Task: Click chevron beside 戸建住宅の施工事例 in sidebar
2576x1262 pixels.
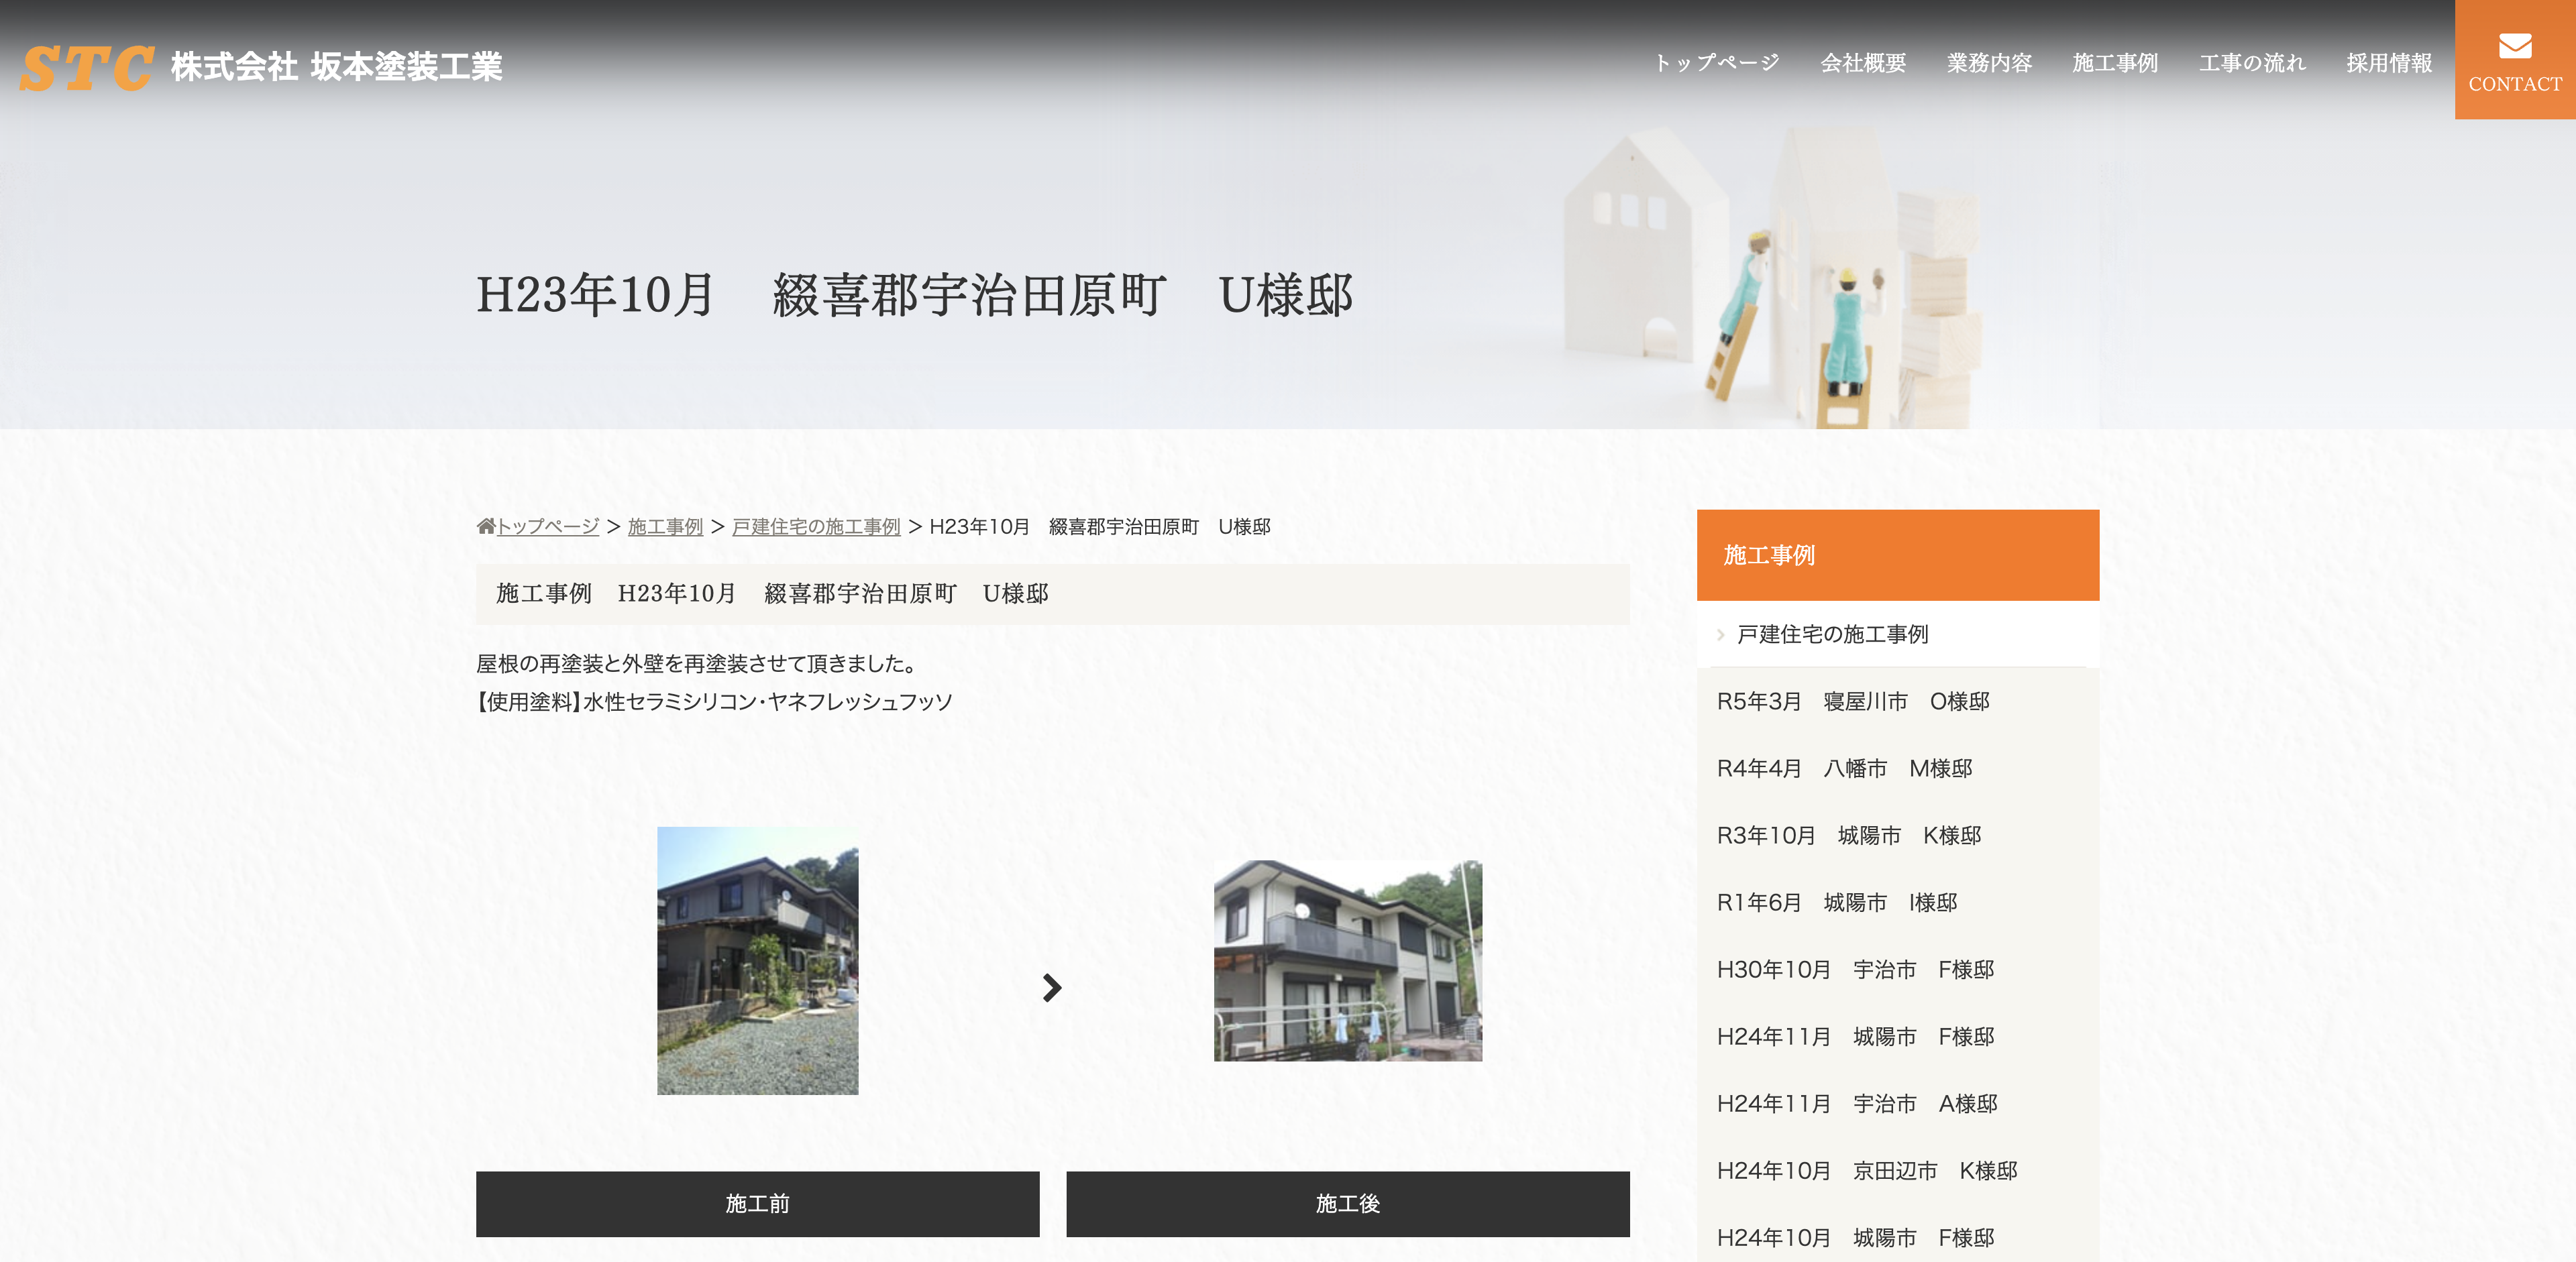Action: [x=1720, y=634]
